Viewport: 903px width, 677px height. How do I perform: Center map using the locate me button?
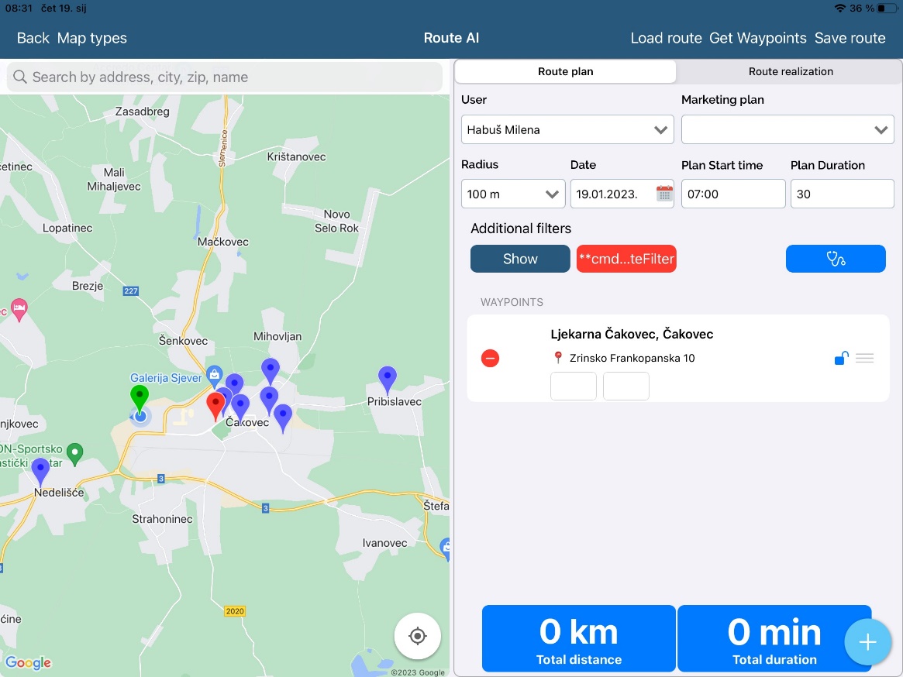pos(417,636)
